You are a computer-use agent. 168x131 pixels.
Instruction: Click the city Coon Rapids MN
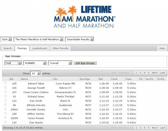[x=65, y=83]
